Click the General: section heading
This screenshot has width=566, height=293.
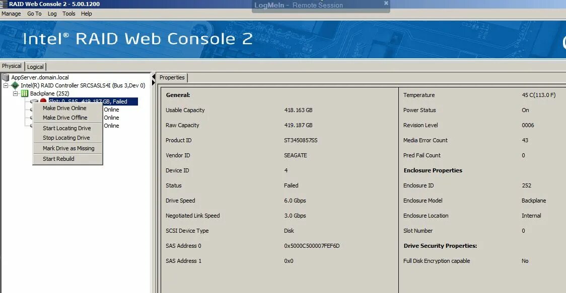(178, 95)
